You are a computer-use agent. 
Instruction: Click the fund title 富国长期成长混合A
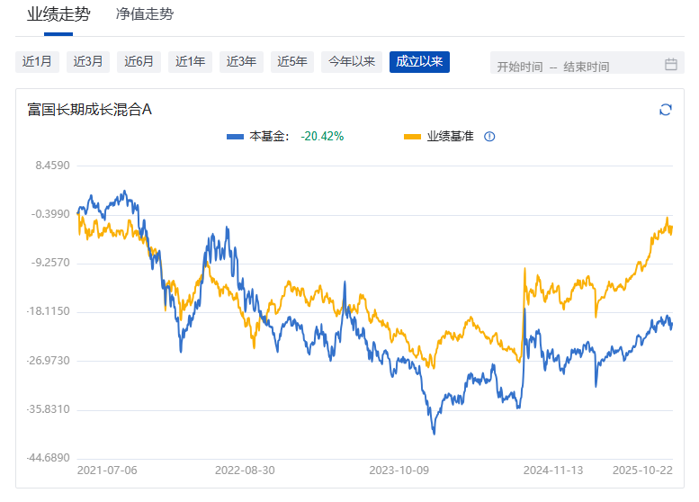click(x=89, y=110)
